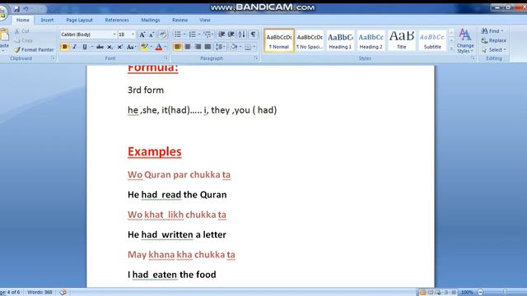Viewport: 527px width, 296px height.
Task: Open the References ribbon tab
Action: coord(117,20)
